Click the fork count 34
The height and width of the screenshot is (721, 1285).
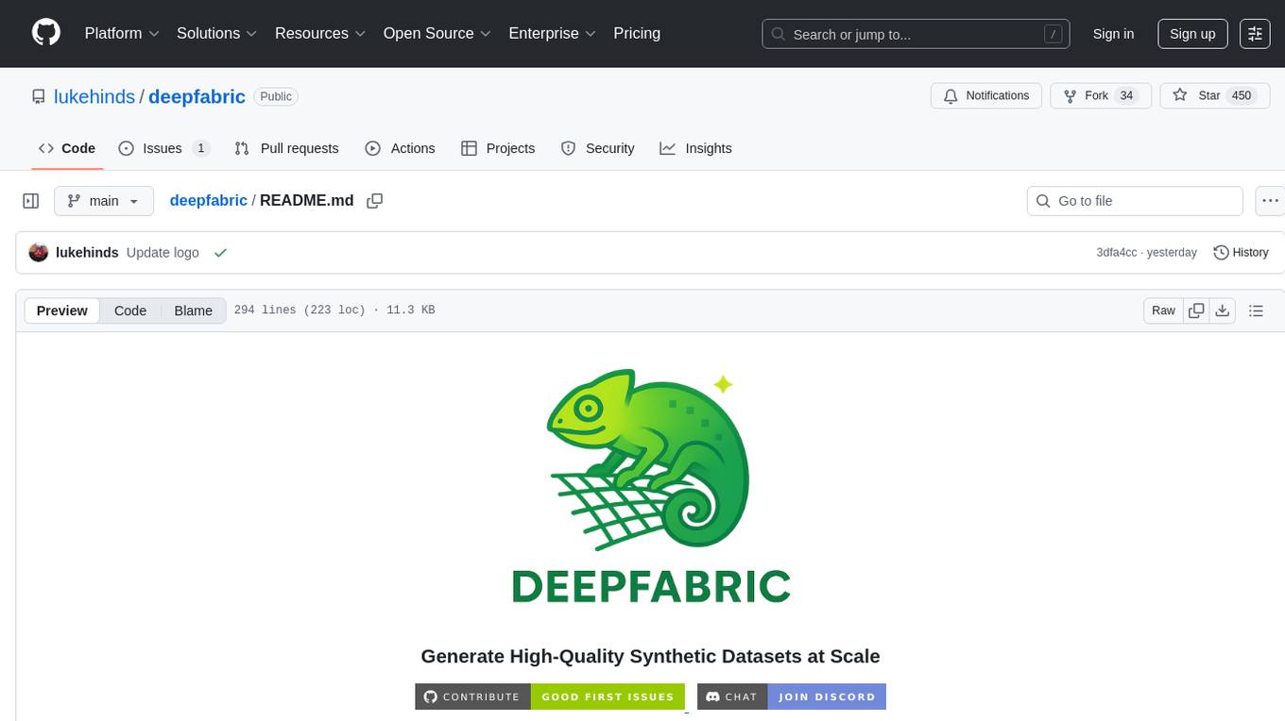(1126, 96)
